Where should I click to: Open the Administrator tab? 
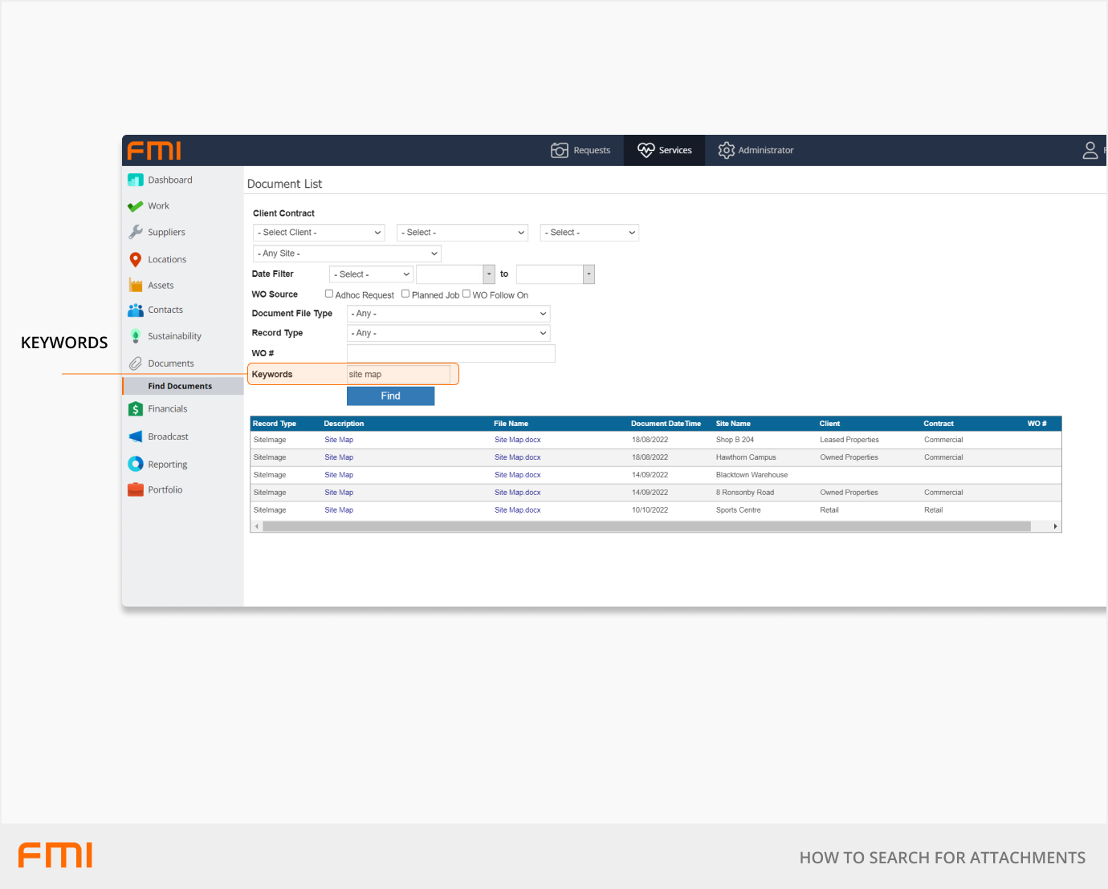pos(756,150)
